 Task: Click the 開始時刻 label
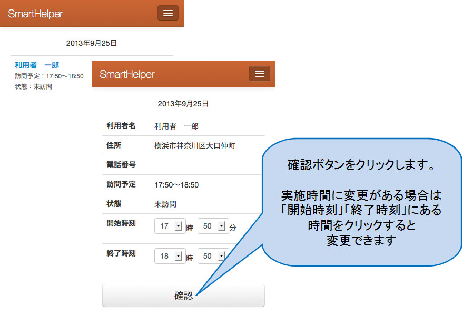tap(121, 223)
